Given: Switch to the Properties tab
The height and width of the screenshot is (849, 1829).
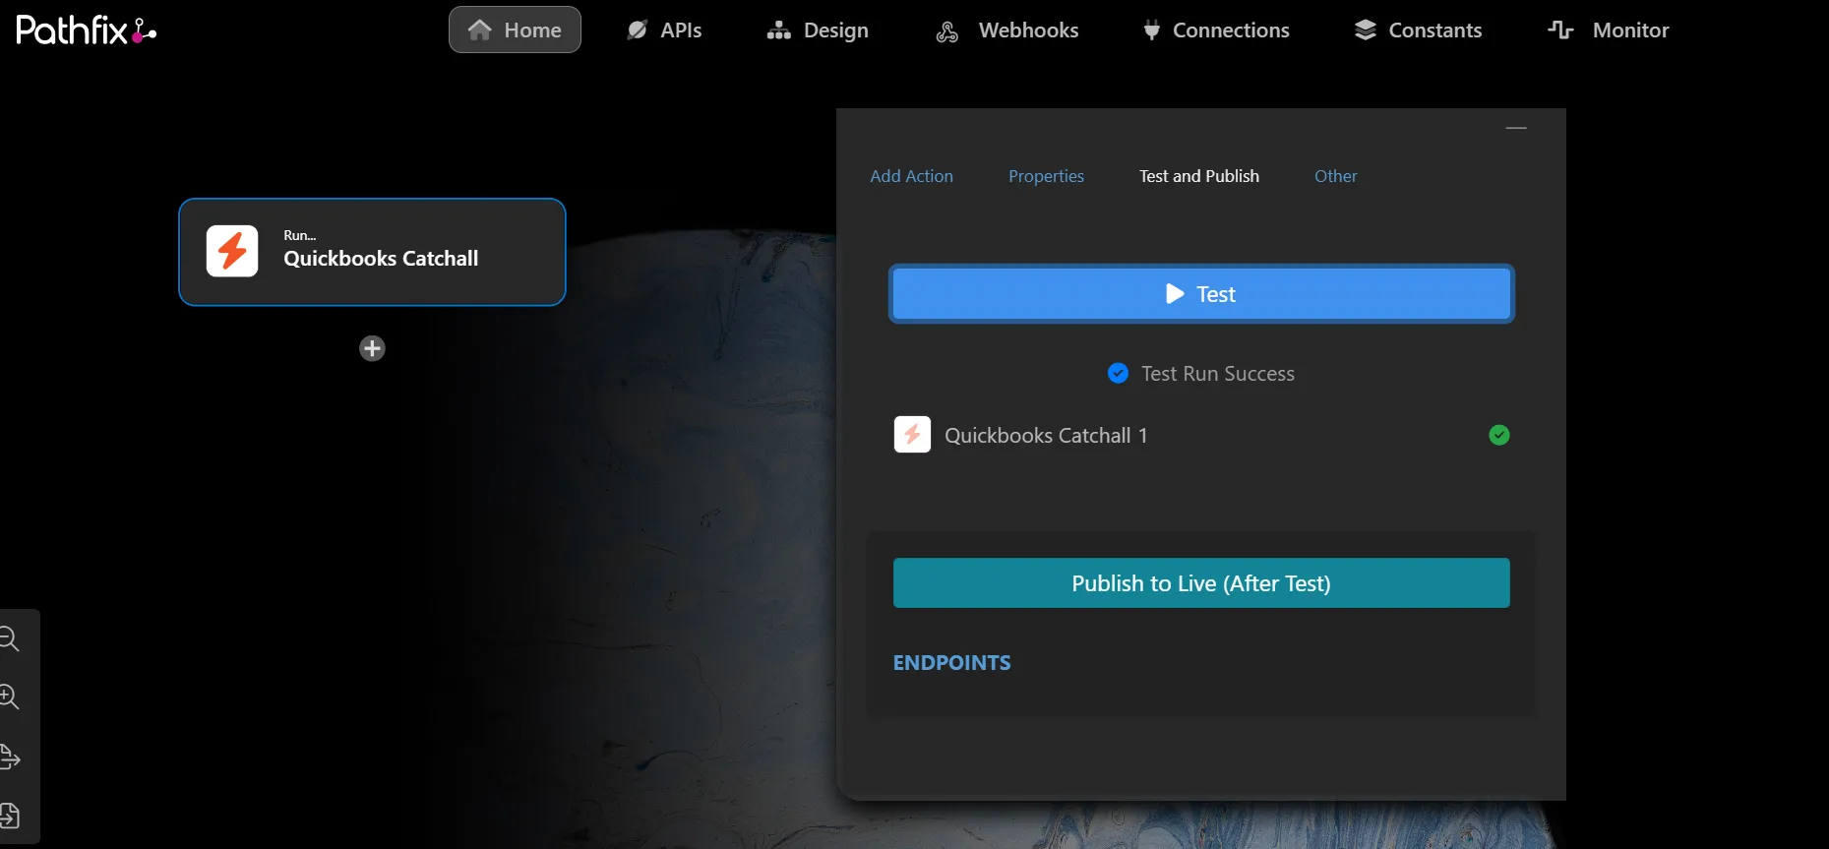Looking at the screenshot, I should (x=1046, y=176).
